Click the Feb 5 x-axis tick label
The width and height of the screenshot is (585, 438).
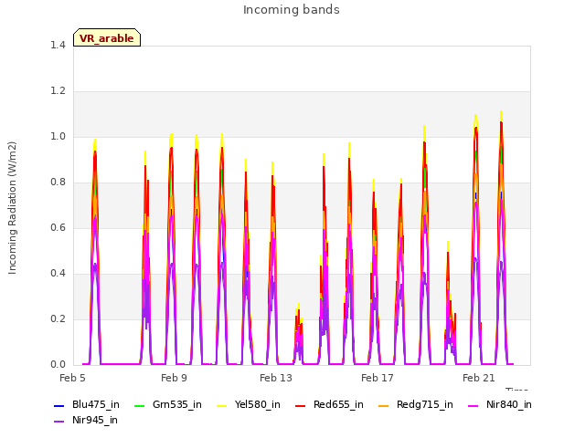[x=72, y=378]
